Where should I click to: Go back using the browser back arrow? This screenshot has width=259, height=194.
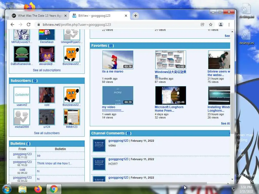coord(12,25)
